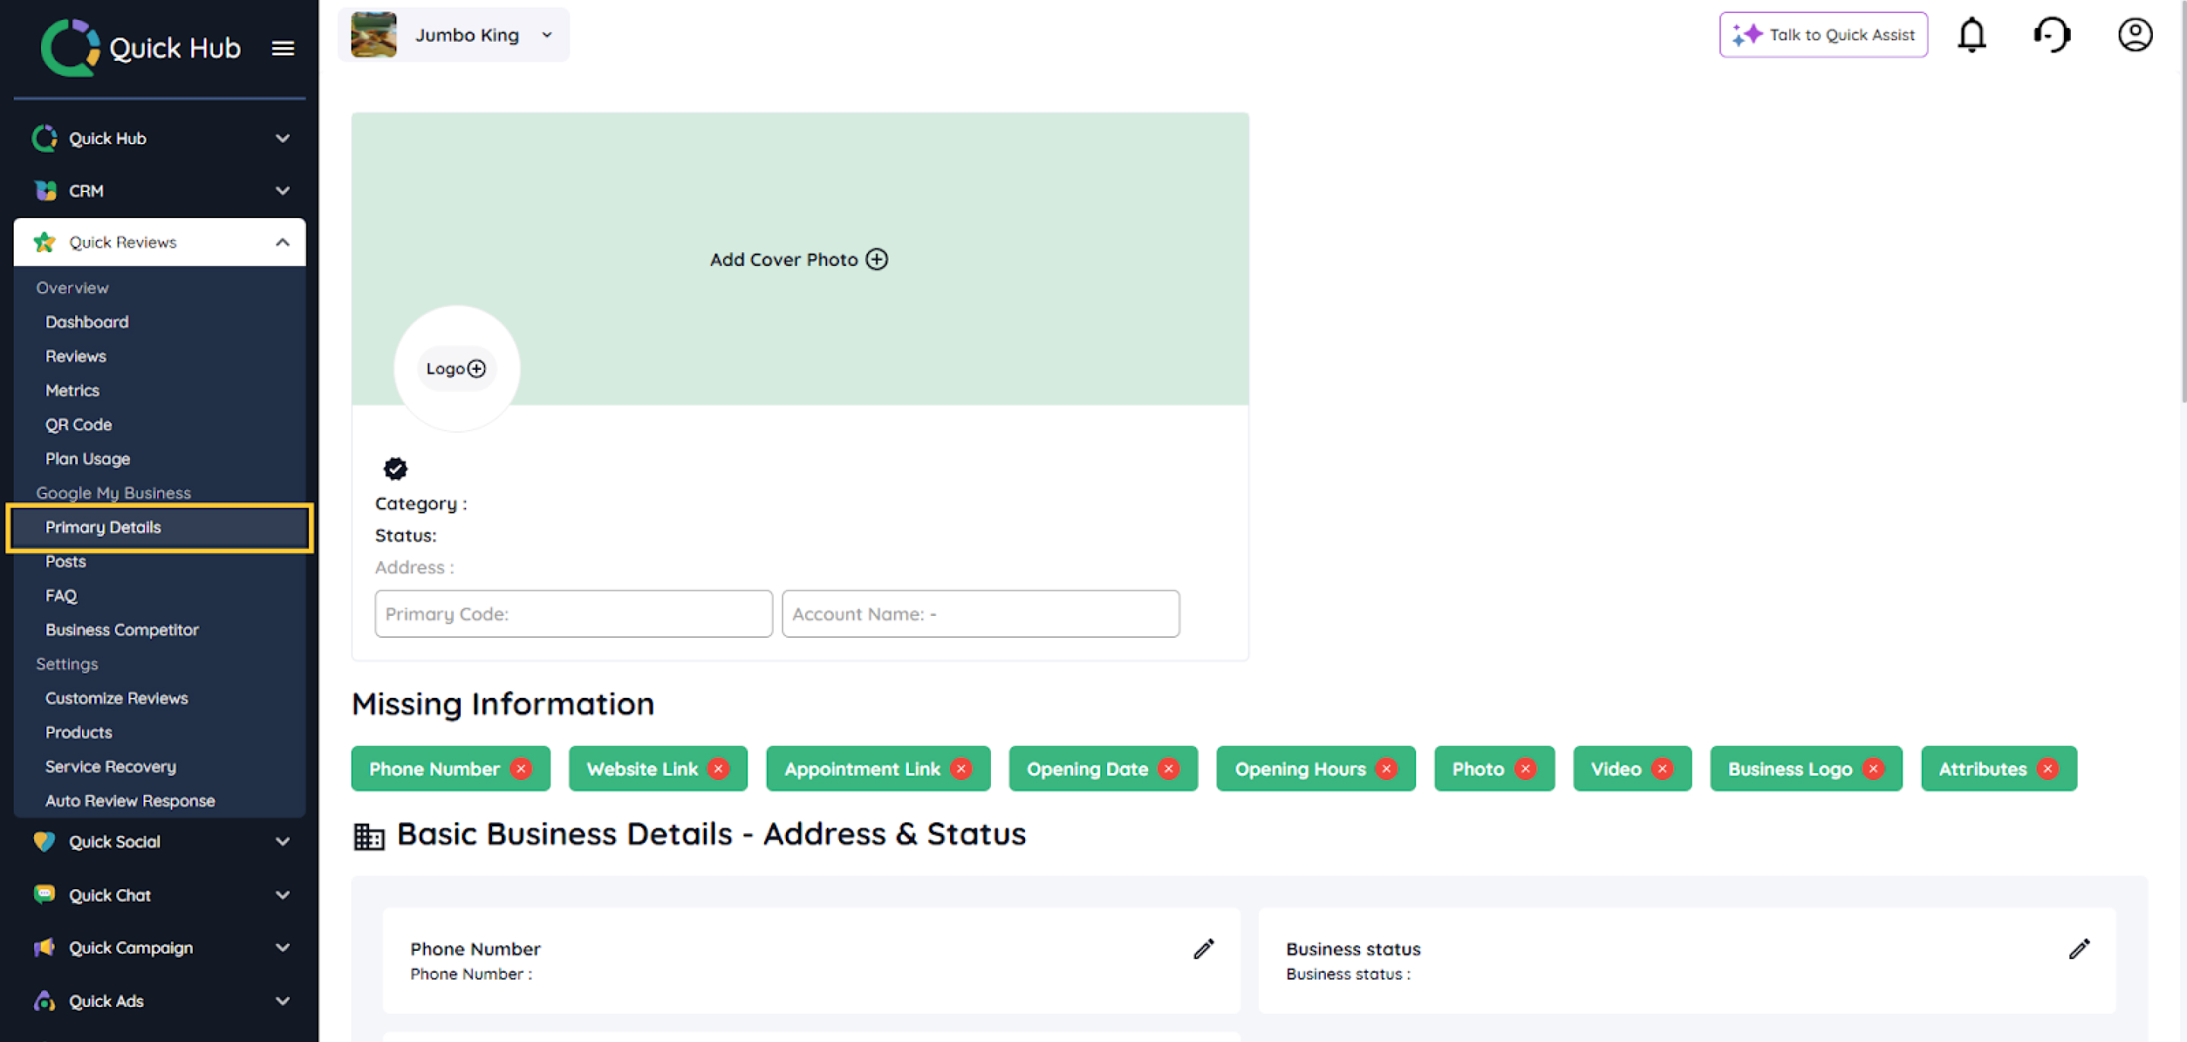Click the red X on Attributes chip
The height and width of the screenshot is (1042, 2187).
point(2047,769)
